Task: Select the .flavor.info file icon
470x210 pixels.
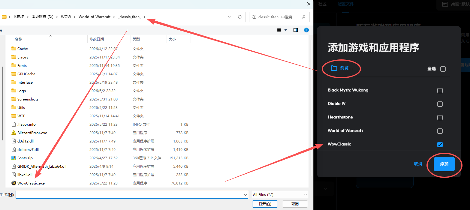Action: 14,124
